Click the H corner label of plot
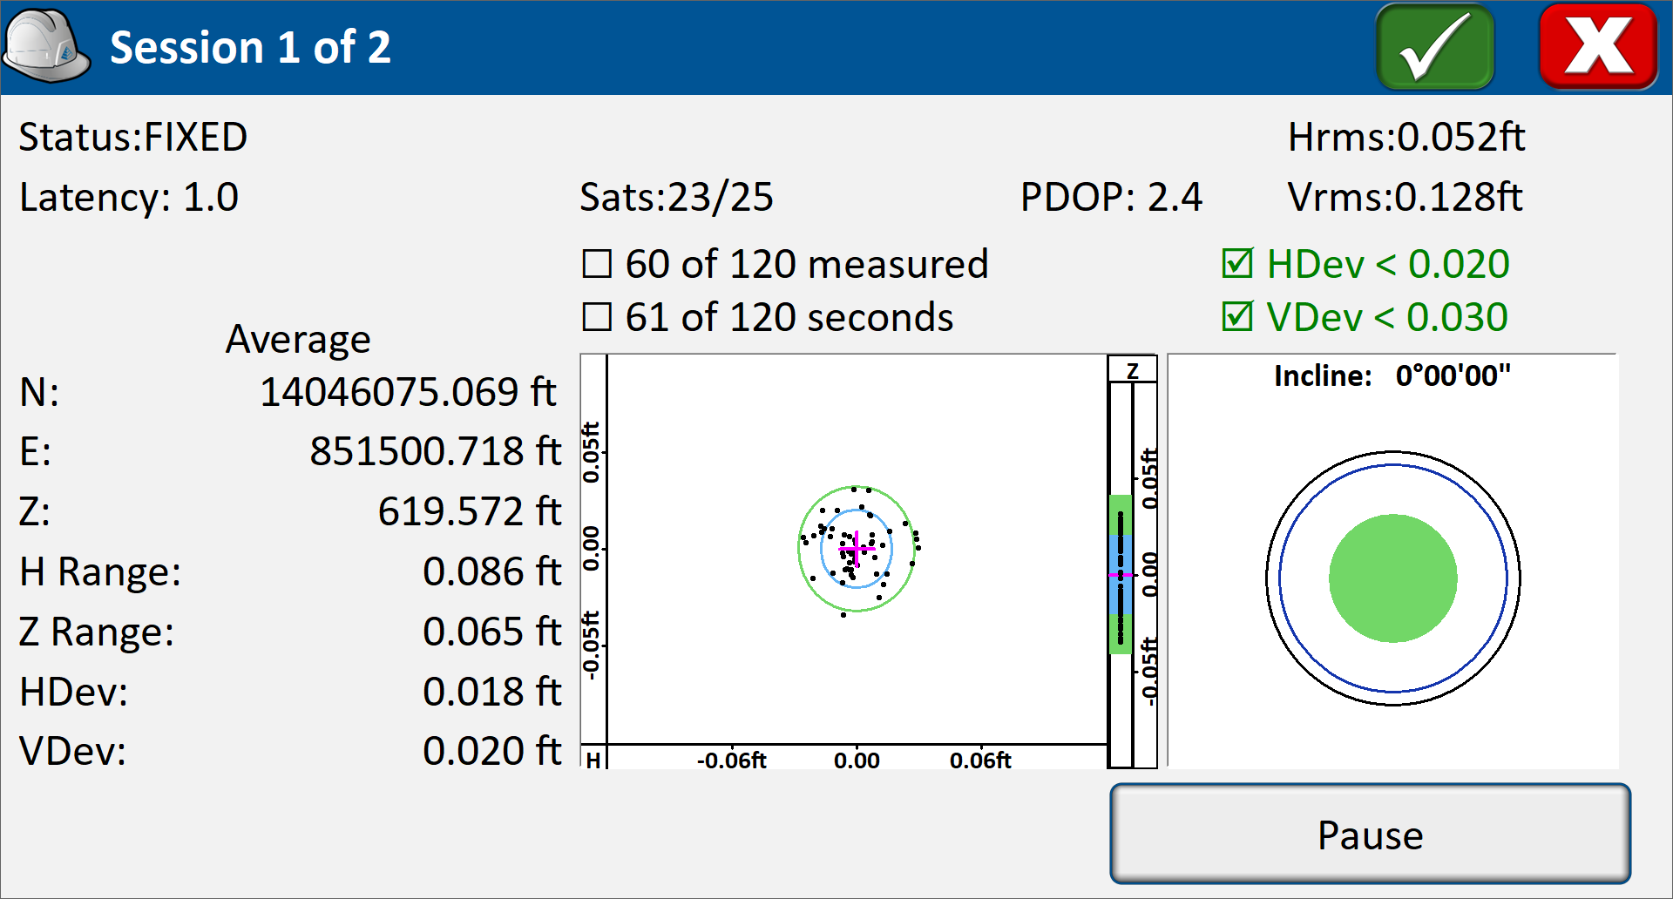This screenshot has width=1673, height=899. (x=593, y=760)
